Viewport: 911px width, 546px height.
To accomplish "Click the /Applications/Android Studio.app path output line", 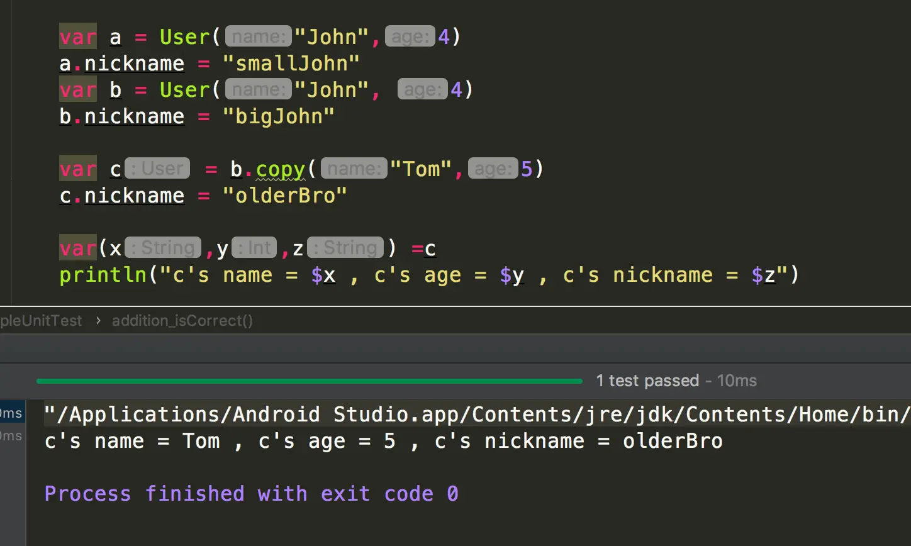I will (478, 415).
